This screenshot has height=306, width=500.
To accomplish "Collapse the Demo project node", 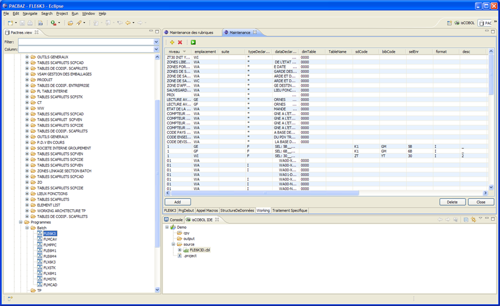I will click(x=167, y=227).
